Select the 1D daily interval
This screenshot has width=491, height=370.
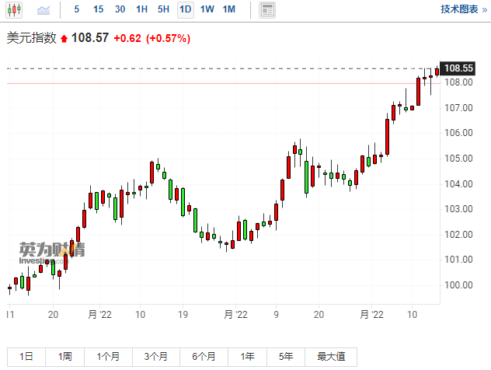point(185,9)
